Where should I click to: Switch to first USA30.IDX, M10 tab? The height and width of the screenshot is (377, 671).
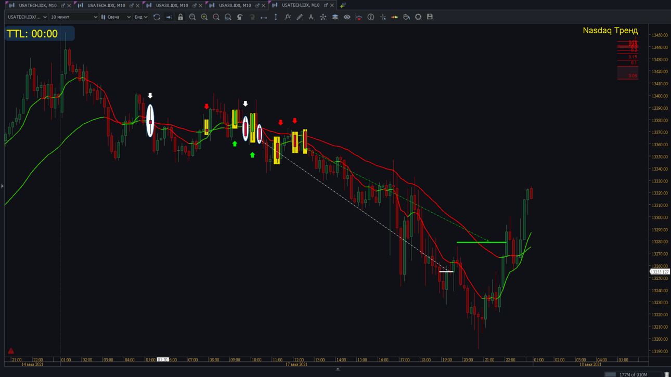tap(172, 5)
